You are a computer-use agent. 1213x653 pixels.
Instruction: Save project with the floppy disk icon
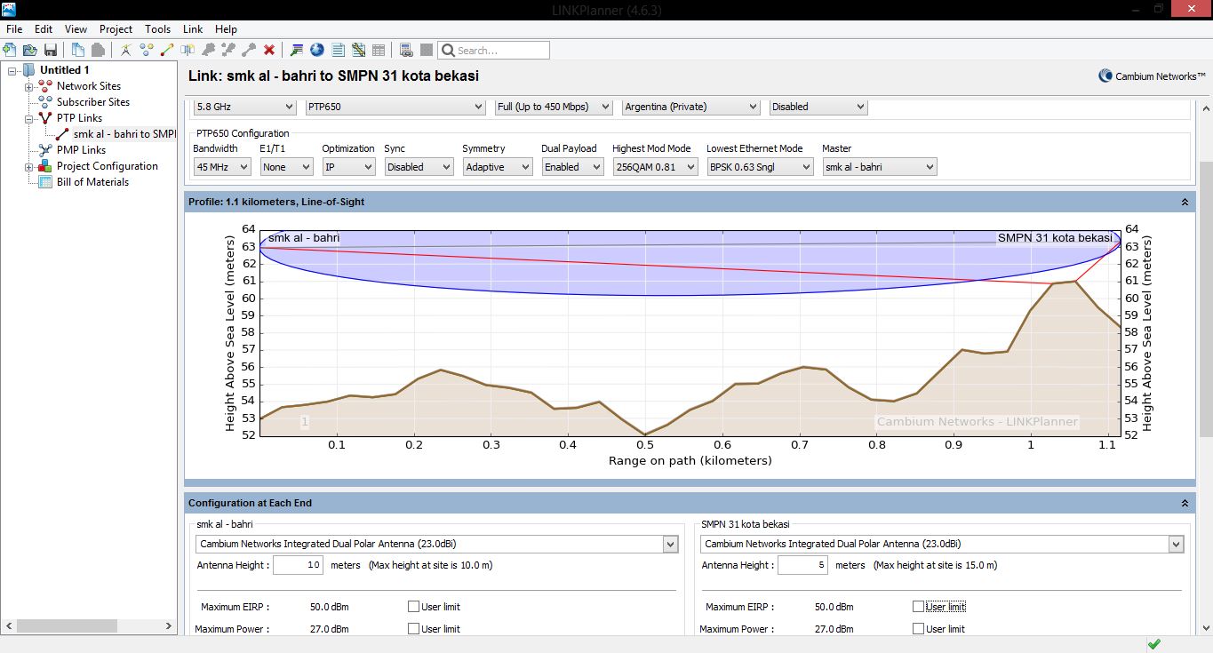click(x=50, y=50)
